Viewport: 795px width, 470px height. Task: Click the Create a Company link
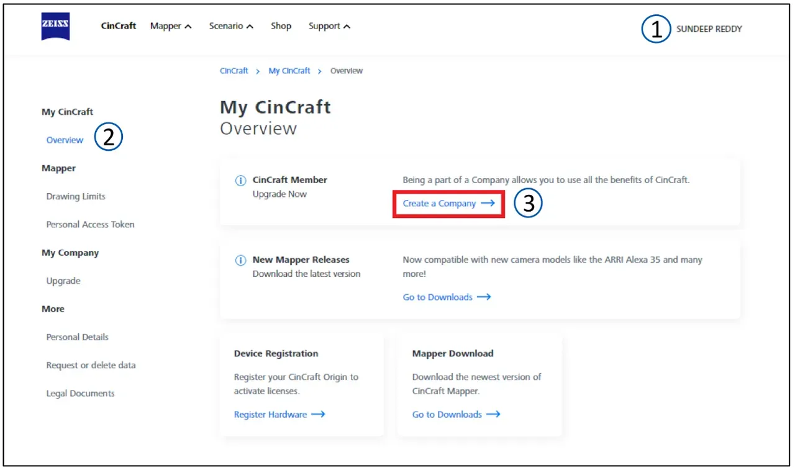coord(448,204)
